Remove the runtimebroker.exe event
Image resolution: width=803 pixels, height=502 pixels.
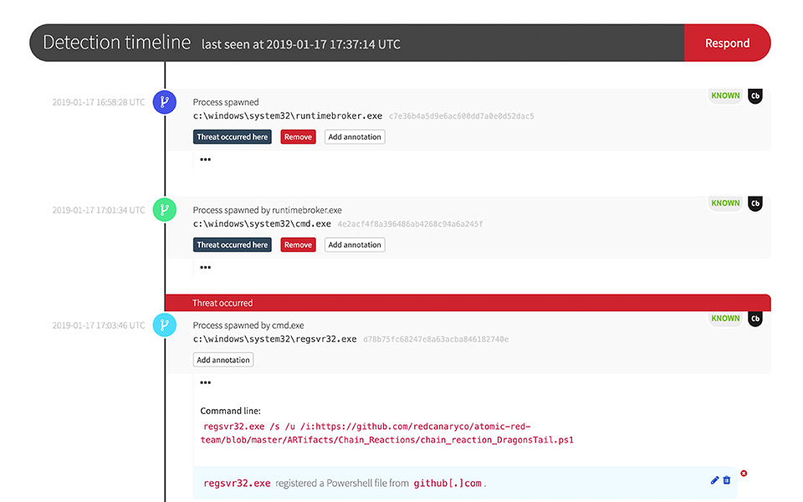(x=298, y=137)
